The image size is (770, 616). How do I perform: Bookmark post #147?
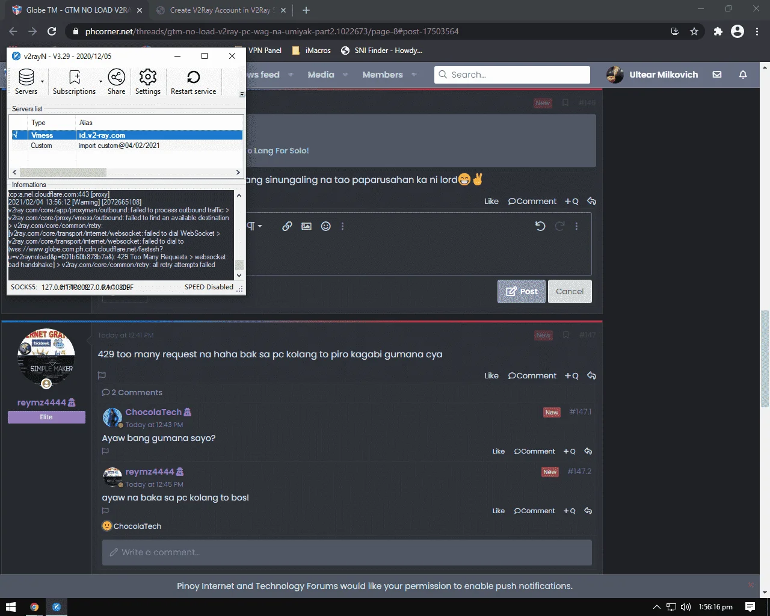pos(565,334)
